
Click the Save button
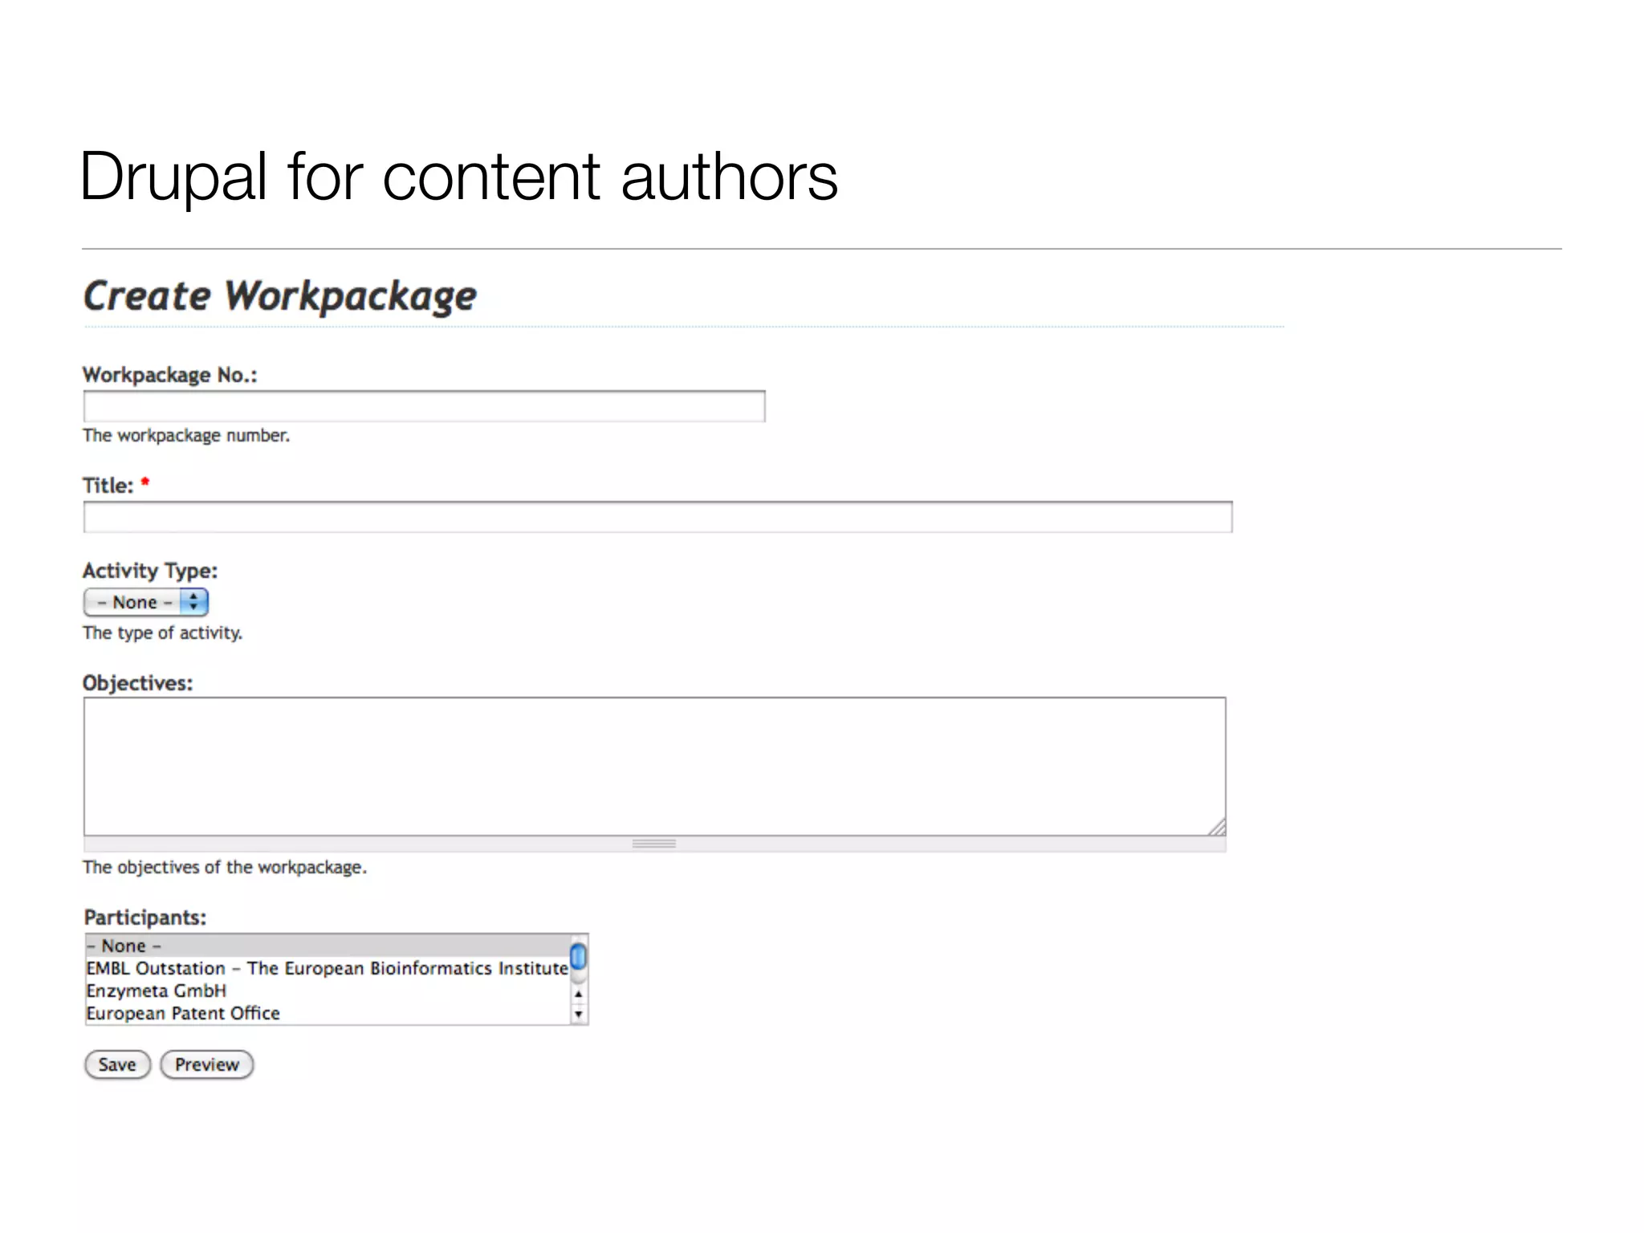tap(117, 1064)
